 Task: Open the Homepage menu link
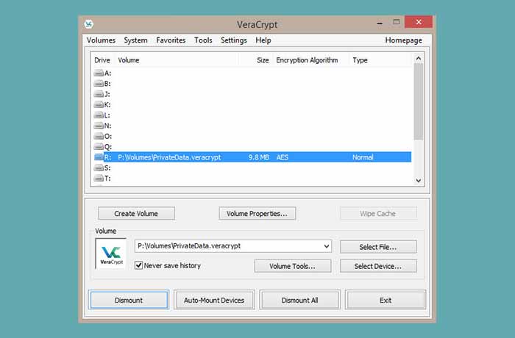pyautogui.click(x=404, y=40)
